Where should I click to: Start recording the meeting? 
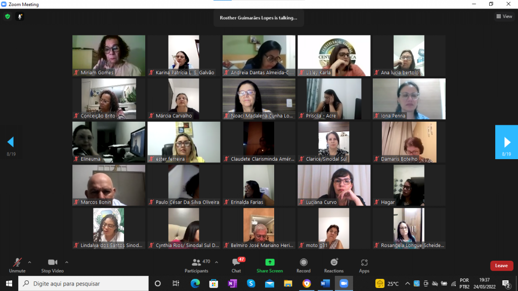point(304,265)
